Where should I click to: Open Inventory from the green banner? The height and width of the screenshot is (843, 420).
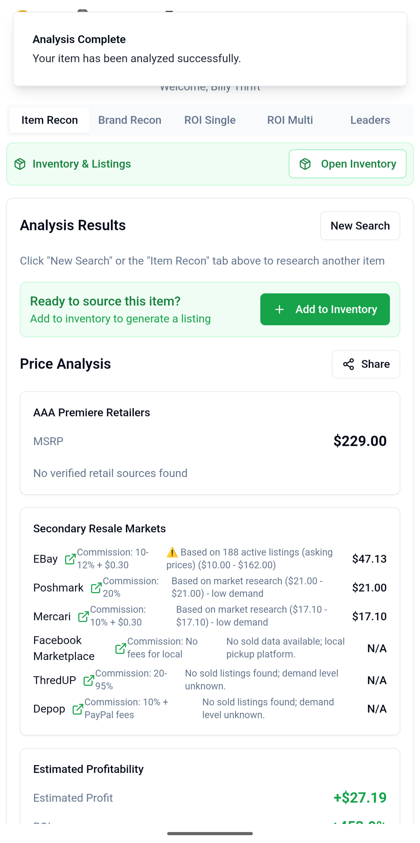coord(347,164)
